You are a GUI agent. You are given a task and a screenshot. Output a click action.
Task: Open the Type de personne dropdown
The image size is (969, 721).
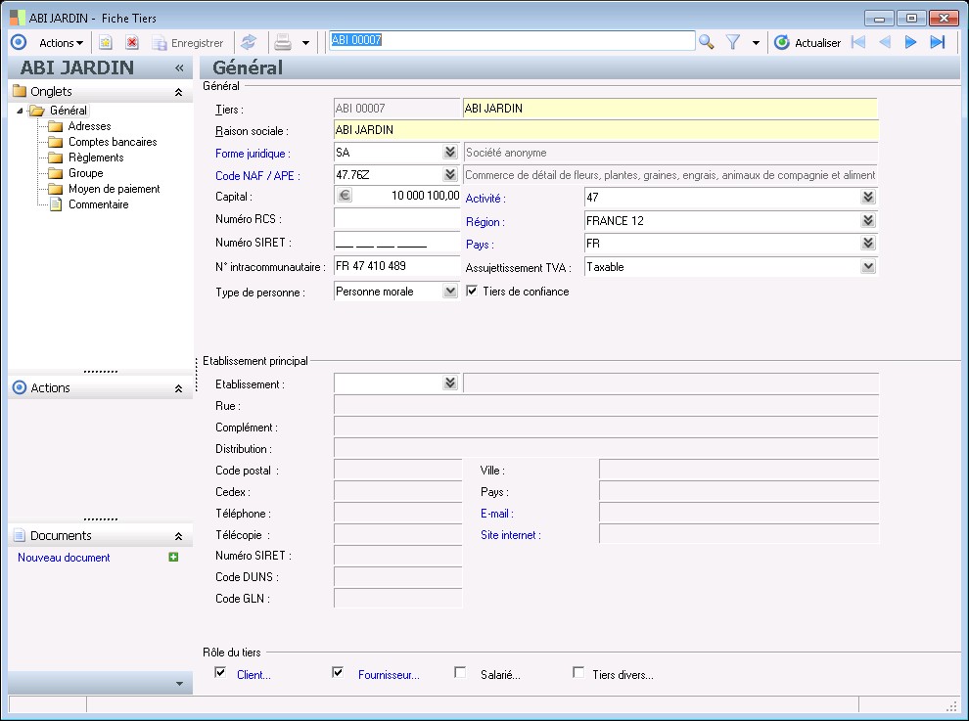click(x=450, y=292)
